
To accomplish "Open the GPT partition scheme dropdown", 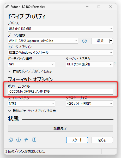I will 31,64.
